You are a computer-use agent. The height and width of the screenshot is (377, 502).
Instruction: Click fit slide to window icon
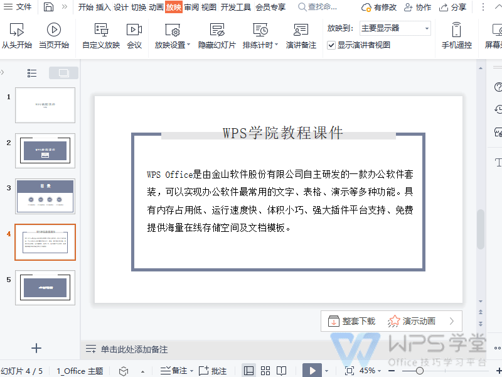tap(350, 371)
